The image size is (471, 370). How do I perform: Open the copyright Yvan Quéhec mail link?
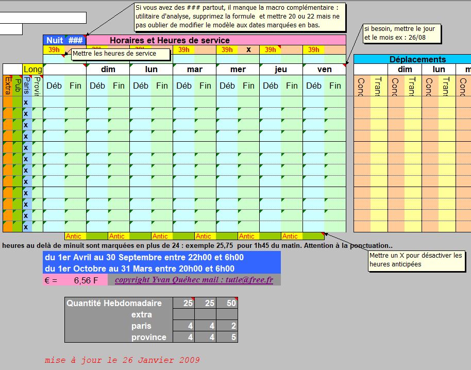click(194, 280)
